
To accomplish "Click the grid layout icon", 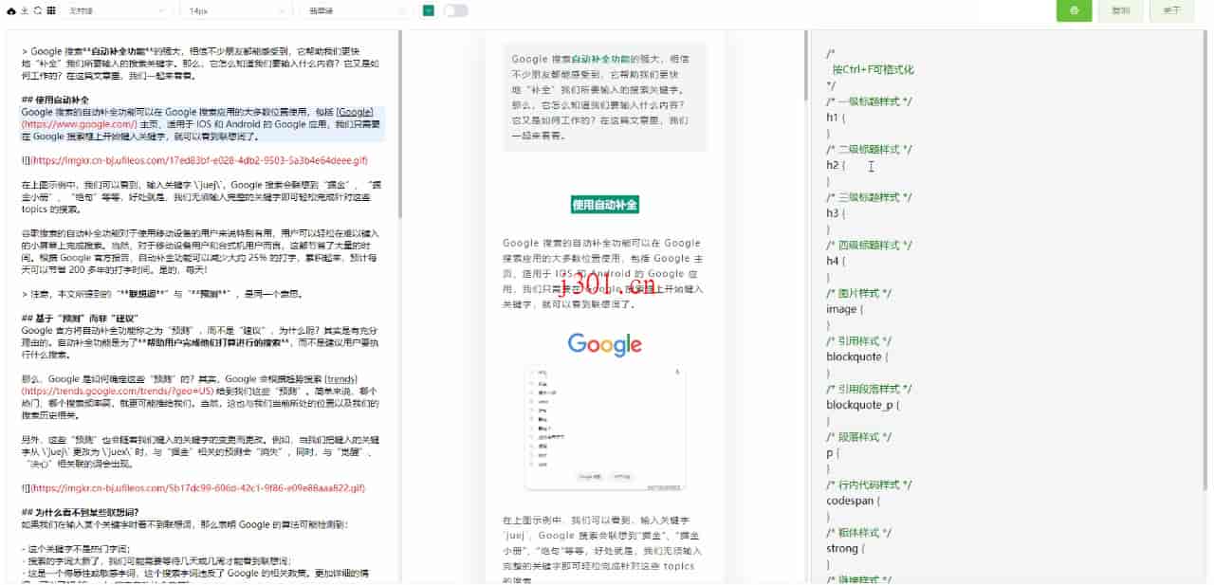I will (49, 10).
